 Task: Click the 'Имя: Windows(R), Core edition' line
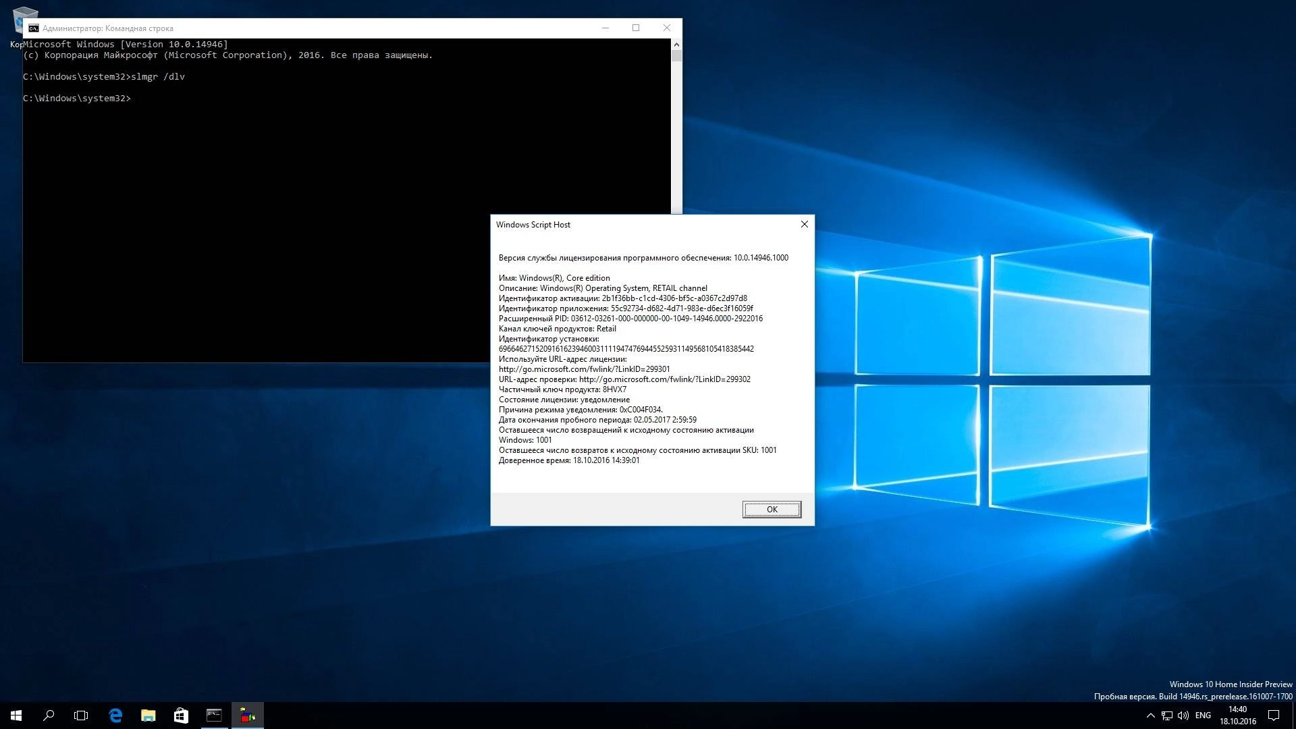(x=554, y=278)
